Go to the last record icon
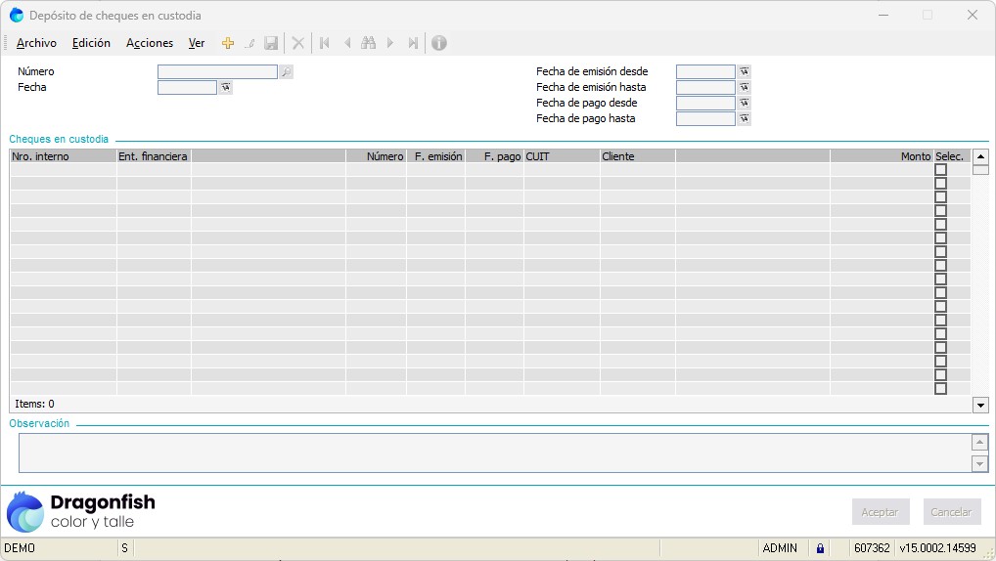Viewport: 996px width, 561px height. pyautogui.click(x=413, y=43)
